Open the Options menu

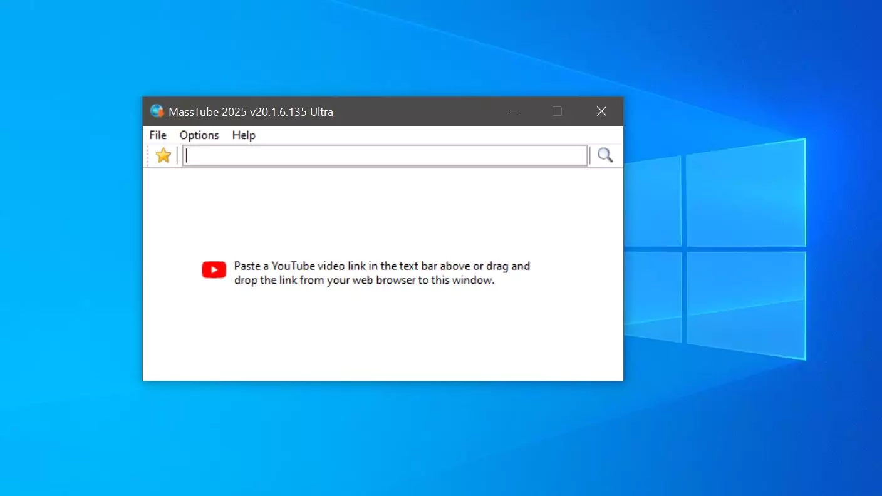[x=199, y=135]
